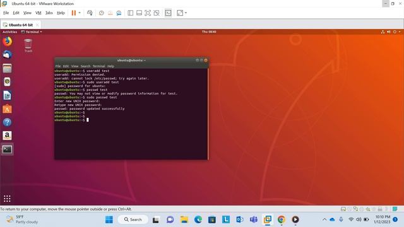Select the Terminal icon in the dock

tap(7, 149)
